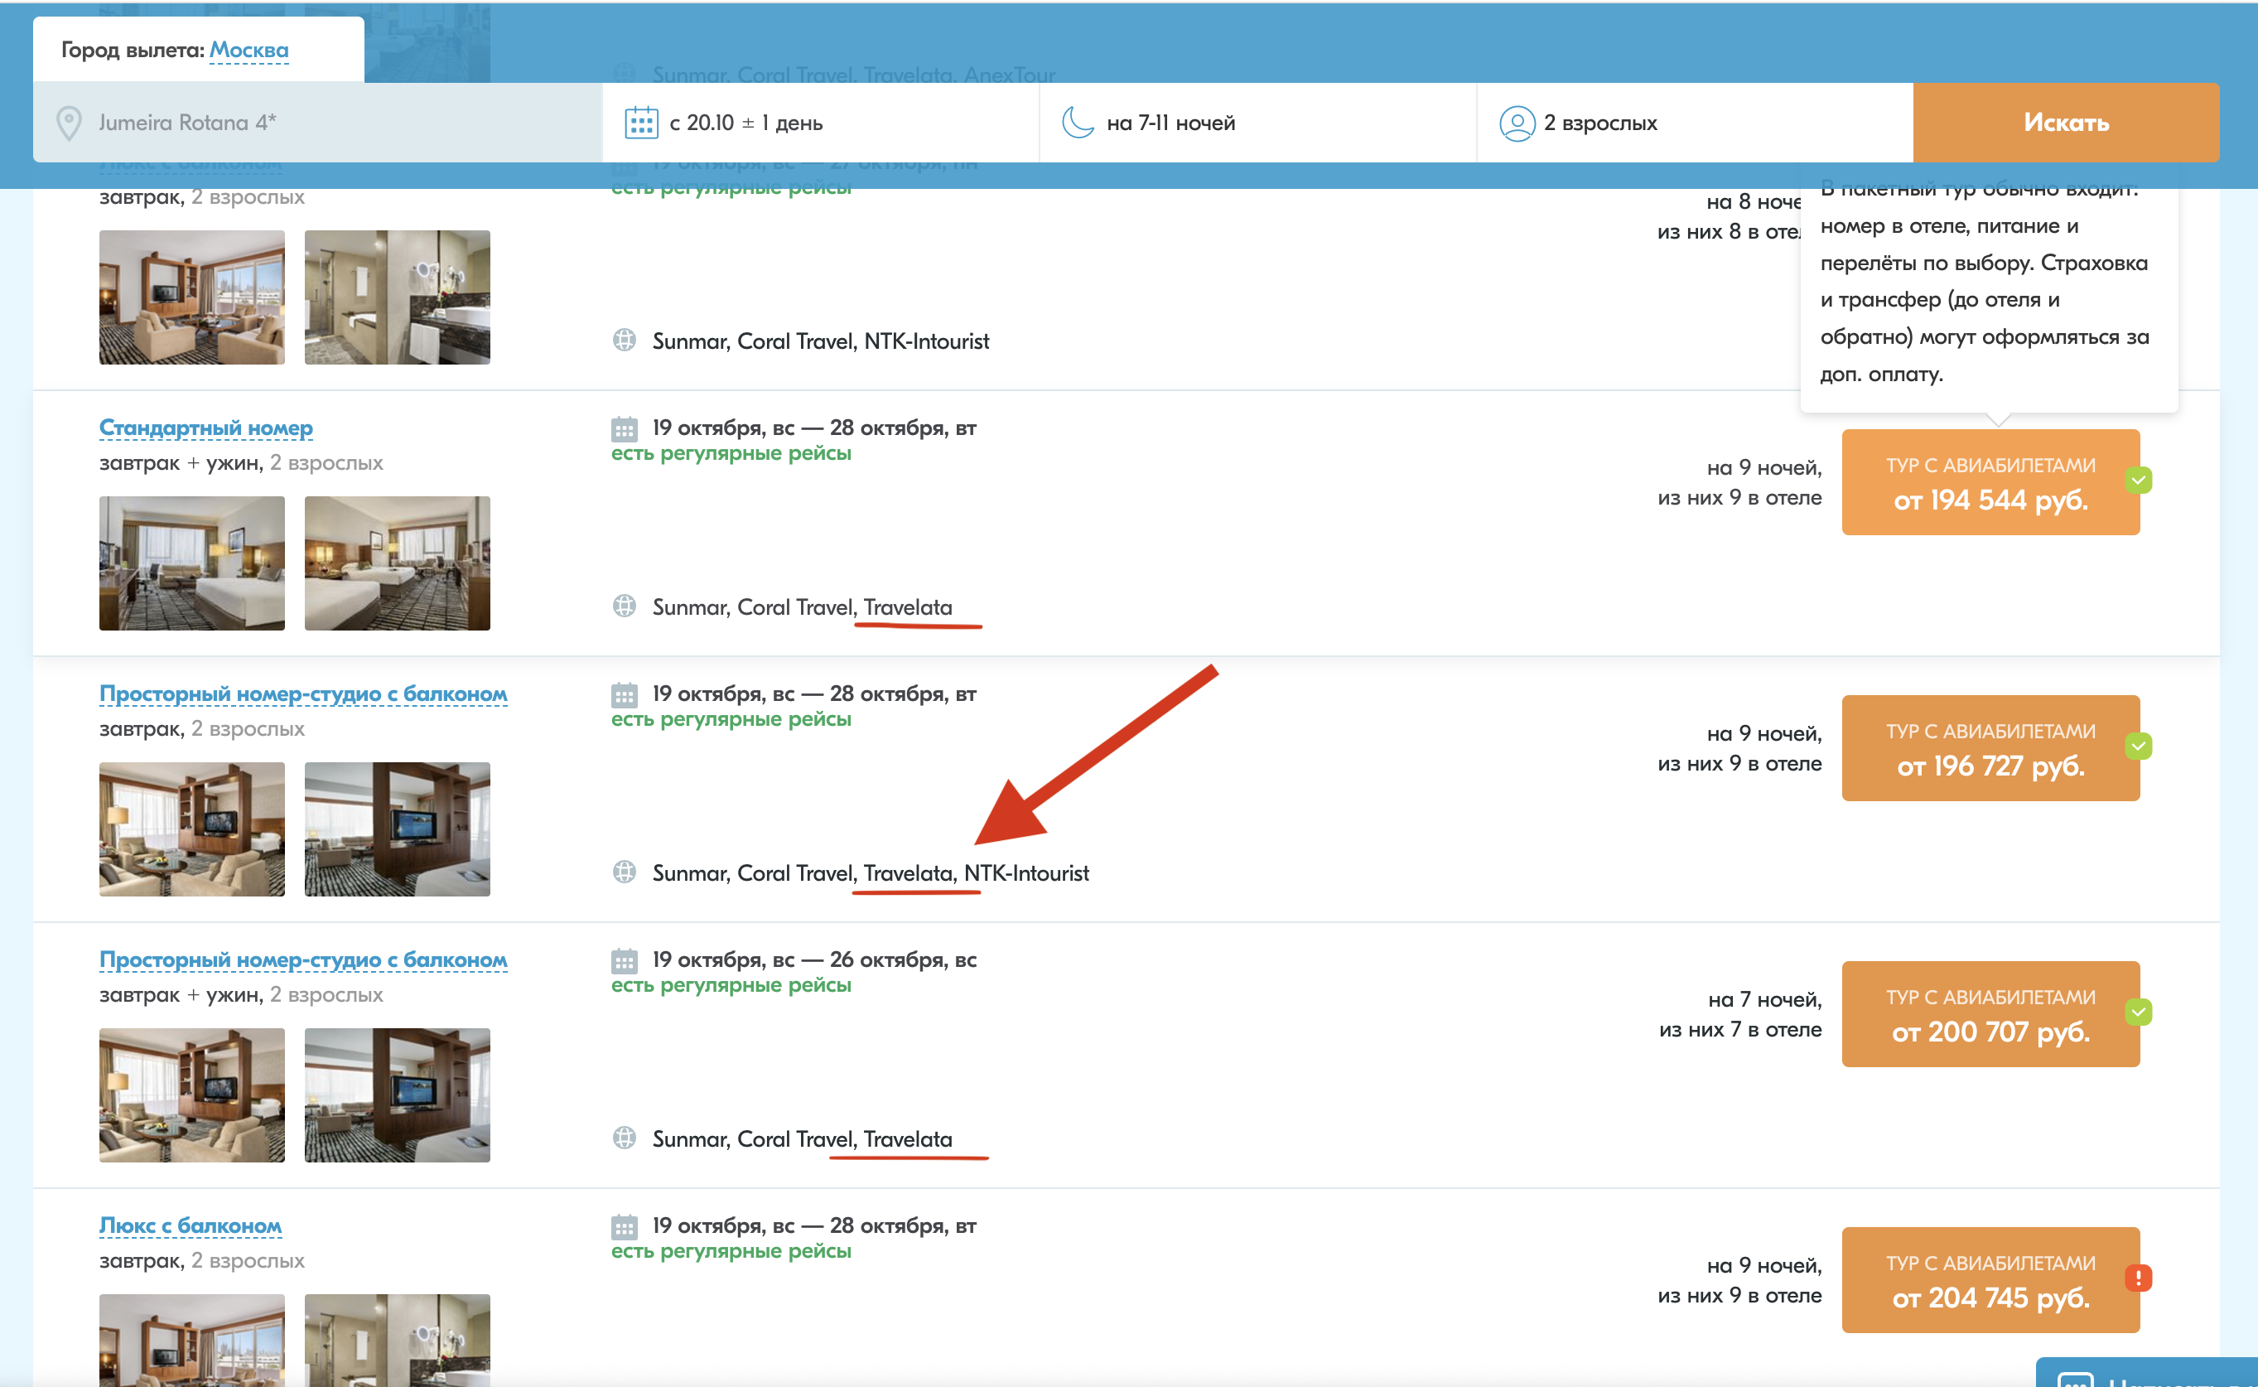Viewport: 2258px width, 1387px height.
Task: Open the Стандартный номер room link
Action: [206, 428]
